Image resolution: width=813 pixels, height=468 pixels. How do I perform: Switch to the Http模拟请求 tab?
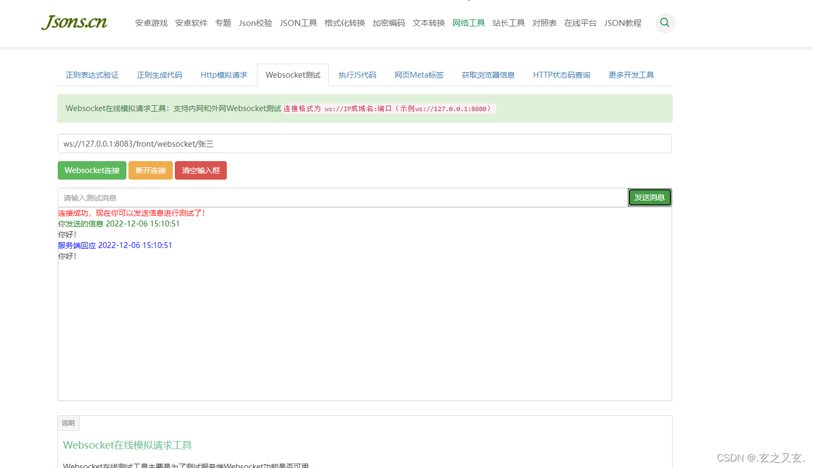(x=223, y=75)
